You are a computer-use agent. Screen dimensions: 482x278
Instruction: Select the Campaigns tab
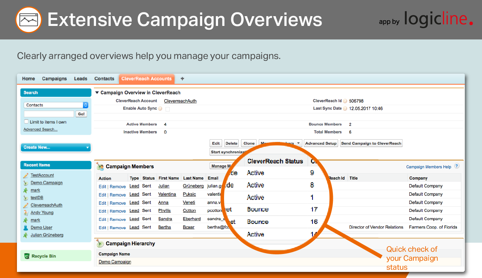[54, 79]
